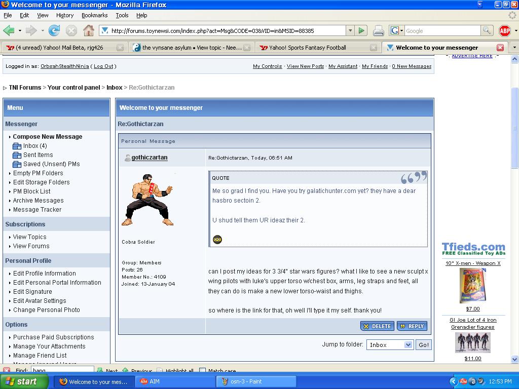Reload the page with the refresh icon
Image resolution: width=519 pixels, height=389 pixels.
click(x=54, y=31)
